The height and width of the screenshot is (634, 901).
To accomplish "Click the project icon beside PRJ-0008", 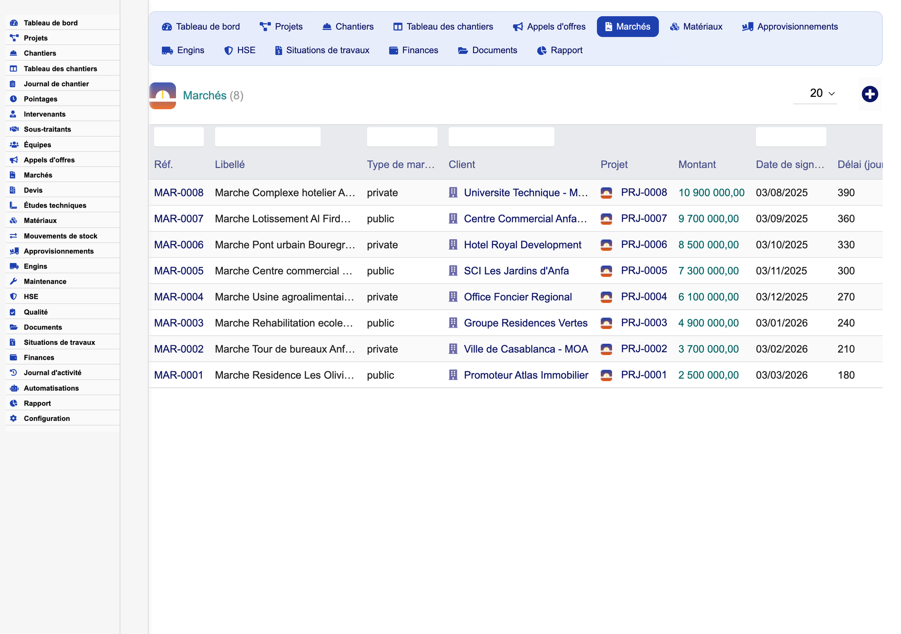I will pyautogui.click(x=606, y=193).
